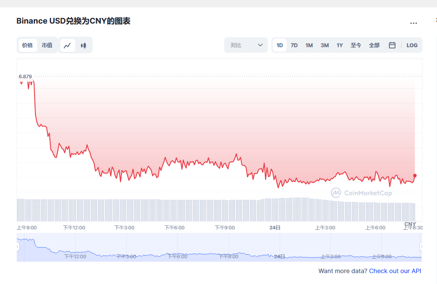Open the calendar date range picker
Viewport: 437px width, 284px height.
click(x=392, y=45)
